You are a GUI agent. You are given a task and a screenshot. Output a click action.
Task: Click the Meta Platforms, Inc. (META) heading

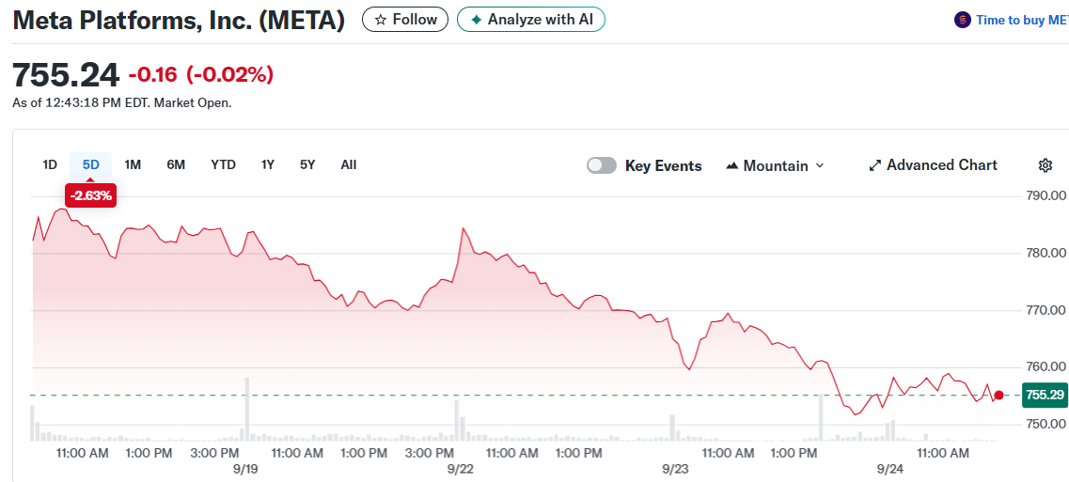179,21
